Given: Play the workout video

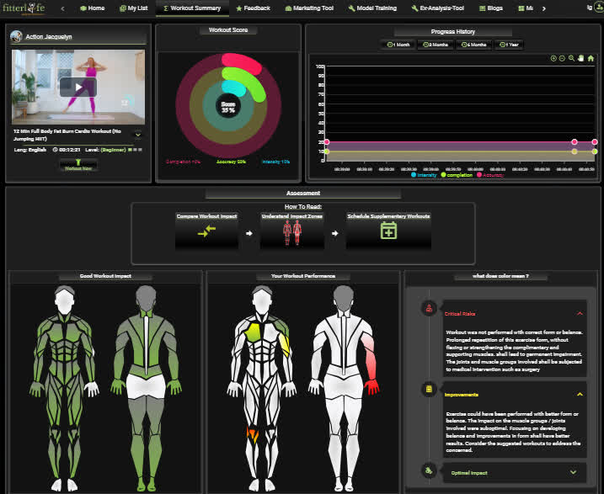Looking at the screenshot, I should [x=78, y=87].
